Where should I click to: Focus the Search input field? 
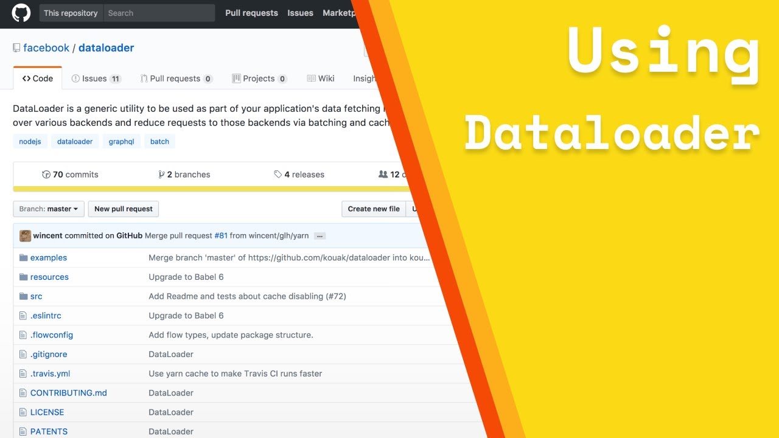click(x=159, y=13)
